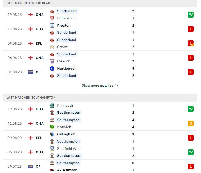Screen dimensions: 201x173
Task: Open the 06.08.23 Sunderland vs Ipswich match row
Action: [100, 58]
